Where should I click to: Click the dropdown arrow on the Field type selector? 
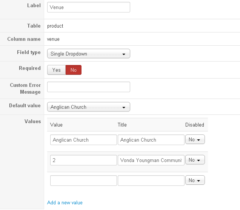pos(124,54)
